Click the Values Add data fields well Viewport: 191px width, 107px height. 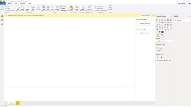click(164, 41)
